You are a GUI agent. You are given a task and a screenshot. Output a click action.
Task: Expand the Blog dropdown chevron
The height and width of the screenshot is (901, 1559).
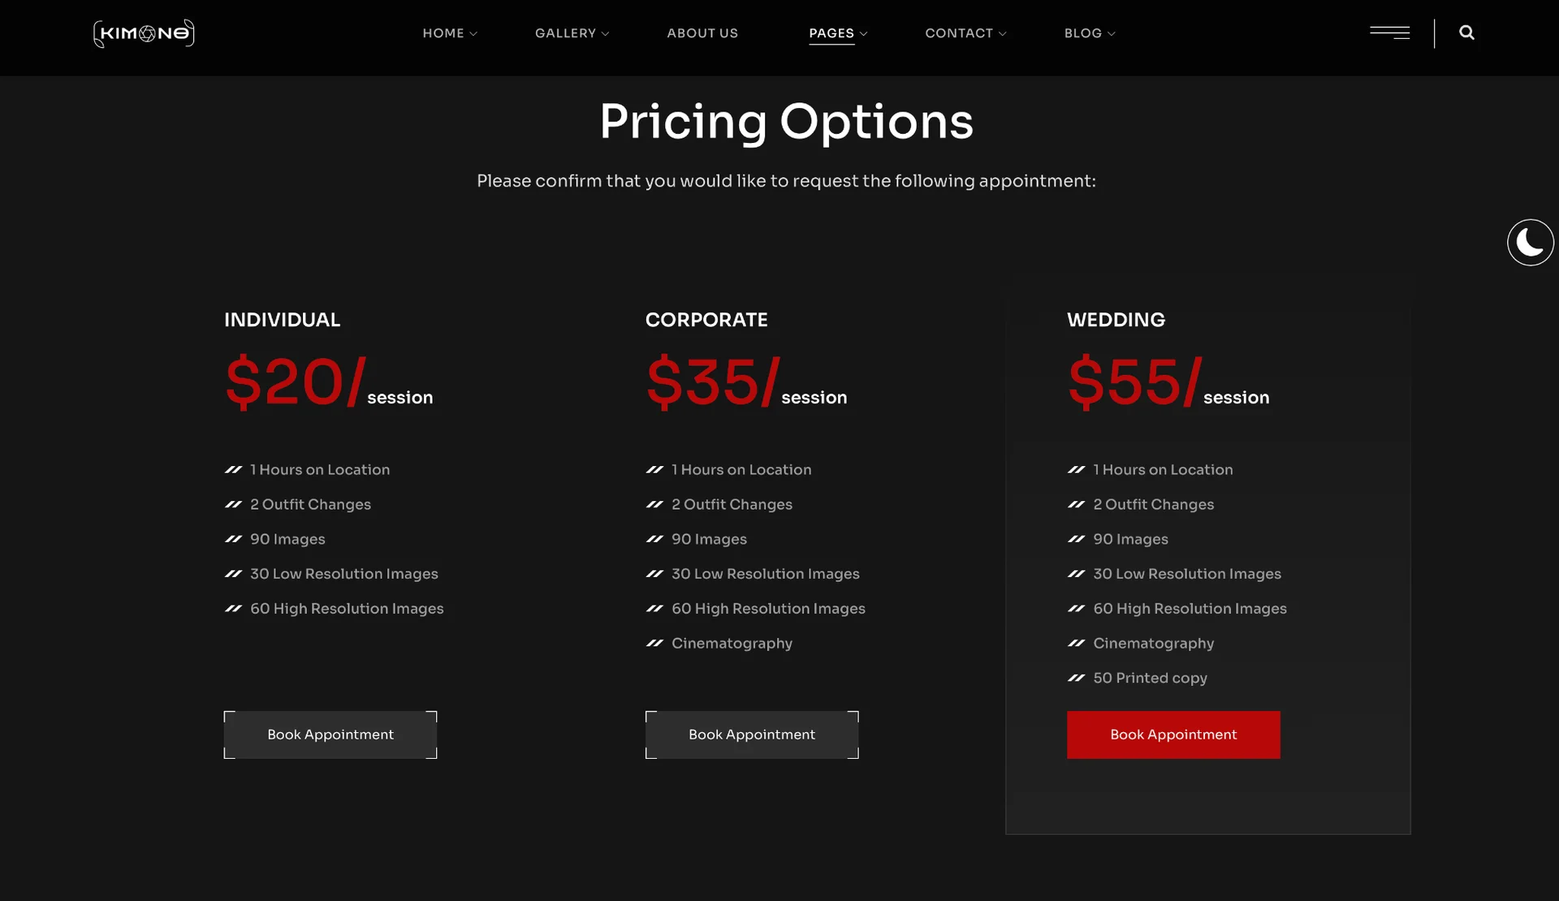[1112, 34]
